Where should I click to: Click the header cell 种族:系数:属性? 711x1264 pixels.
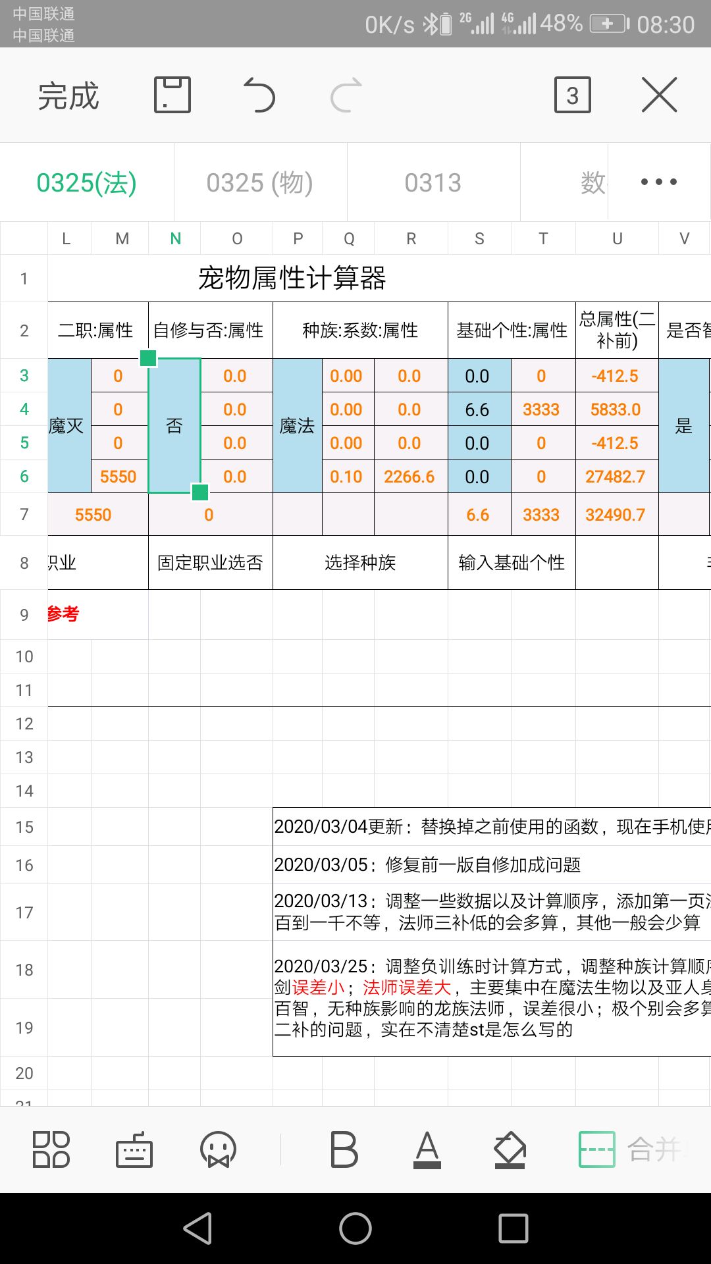tap(360, 330)
